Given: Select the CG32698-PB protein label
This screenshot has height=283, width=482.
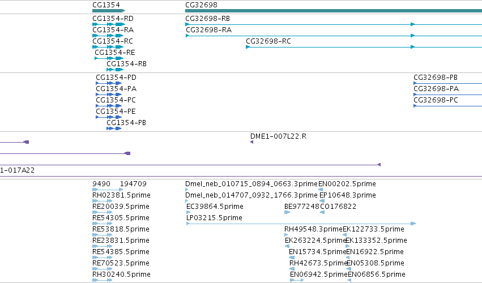Looking at the screenshot, I should (436, 78).
